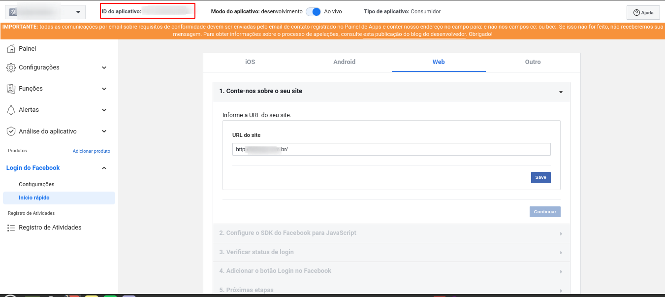Switch to the Android tab

tap(344, 62)
